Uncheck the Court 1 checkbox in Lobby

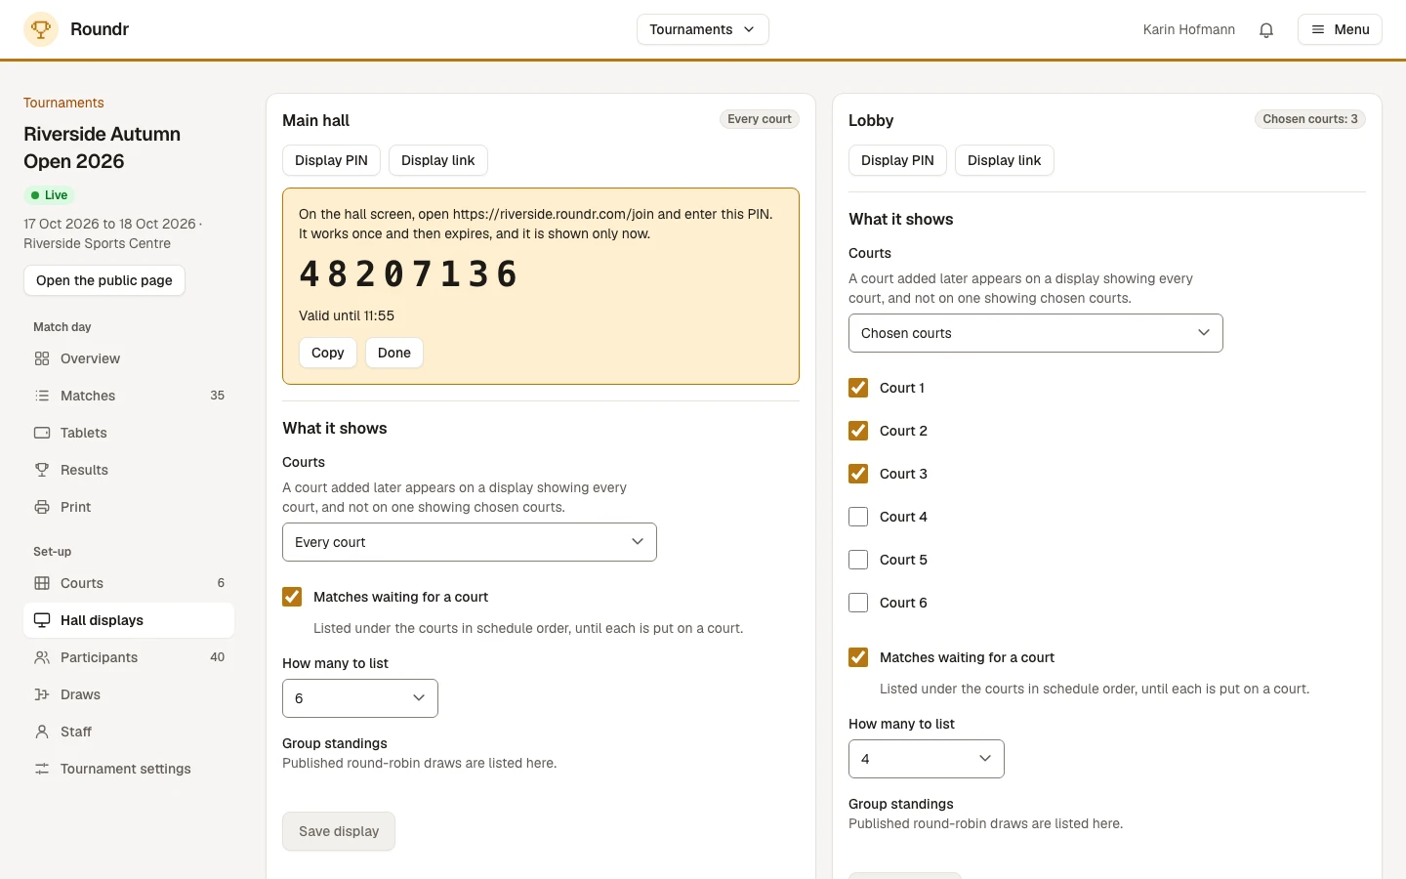click(x=858, y=388)
